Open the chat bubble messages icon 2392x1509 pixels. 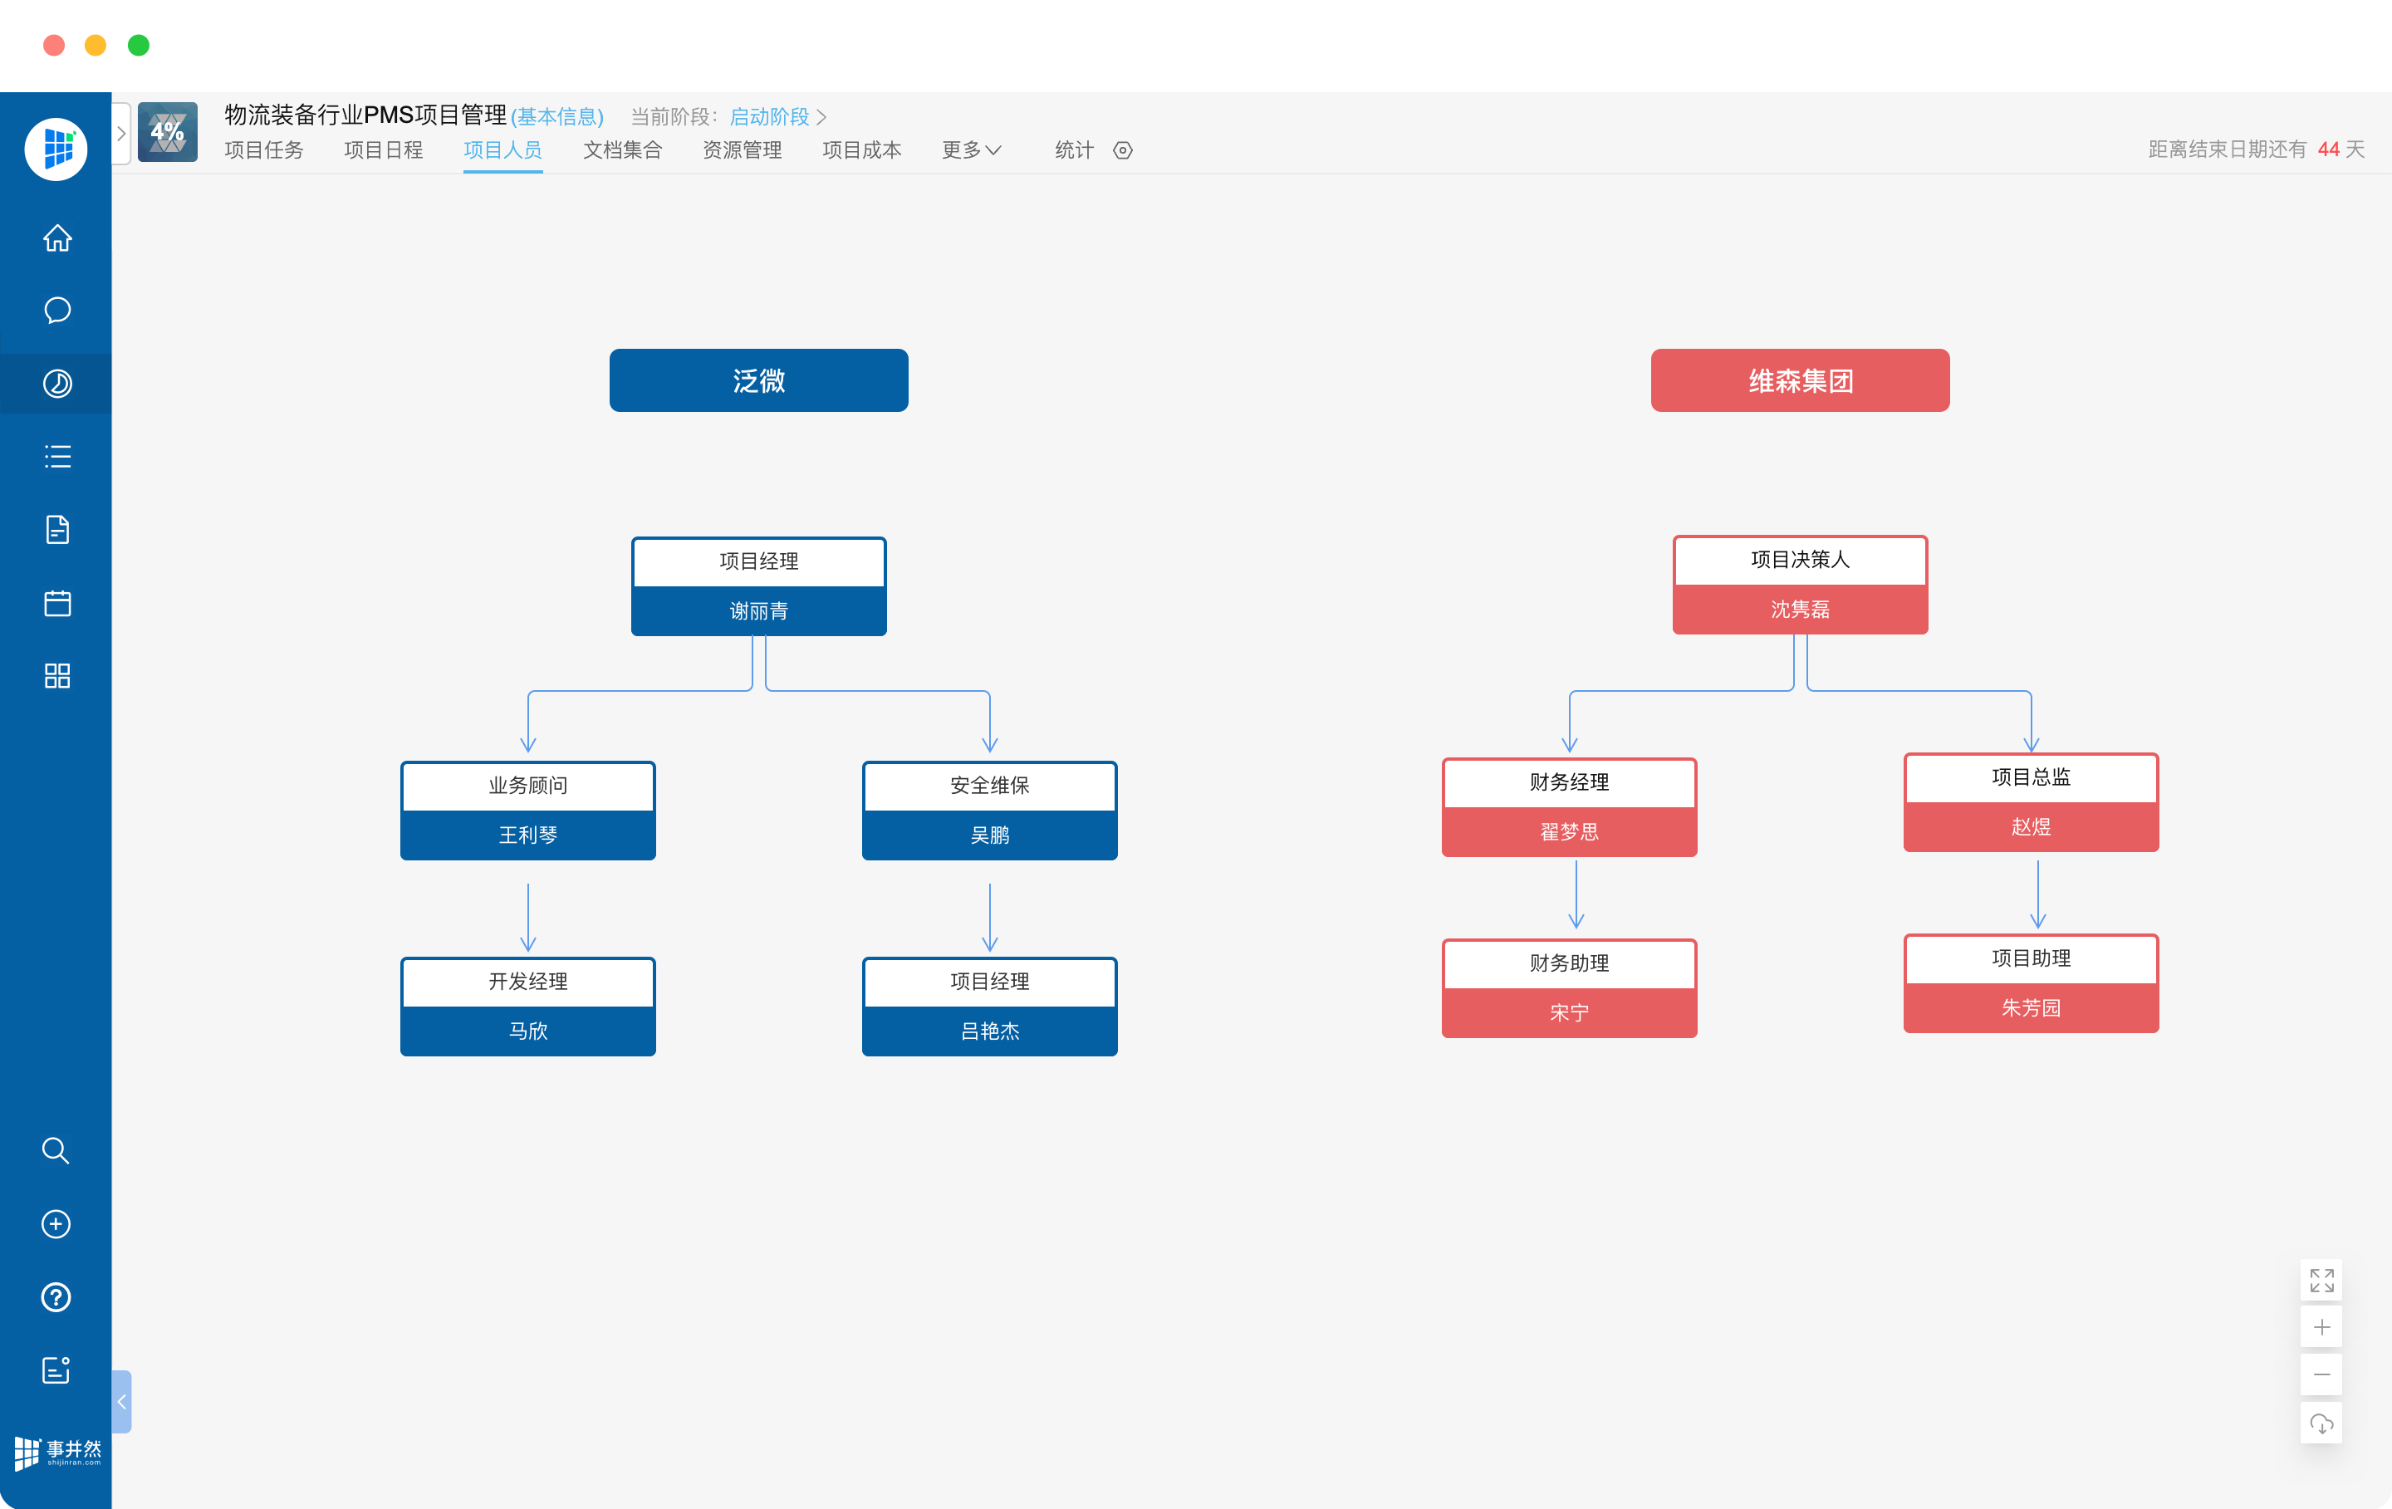click(x=56, y=311)
